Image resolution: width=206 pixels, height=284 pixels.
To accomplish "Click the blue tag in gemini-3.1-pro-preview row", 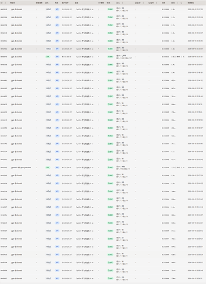I will pyautogui.click(x=57, y=168).
